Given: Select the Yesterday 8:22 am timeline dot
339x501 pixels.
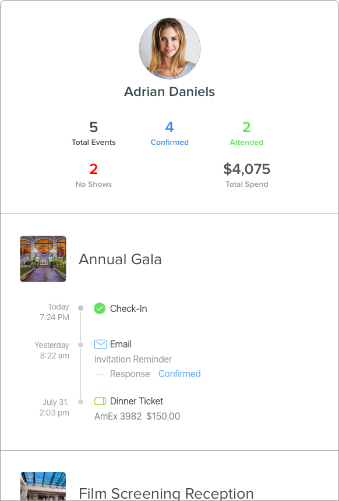Looking at the screenshot, I should coord(80,344).
